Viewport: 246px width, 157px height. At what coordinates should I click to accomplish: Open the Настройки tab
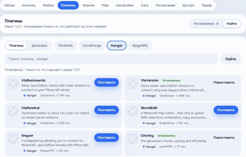click(x=125, y=5)
